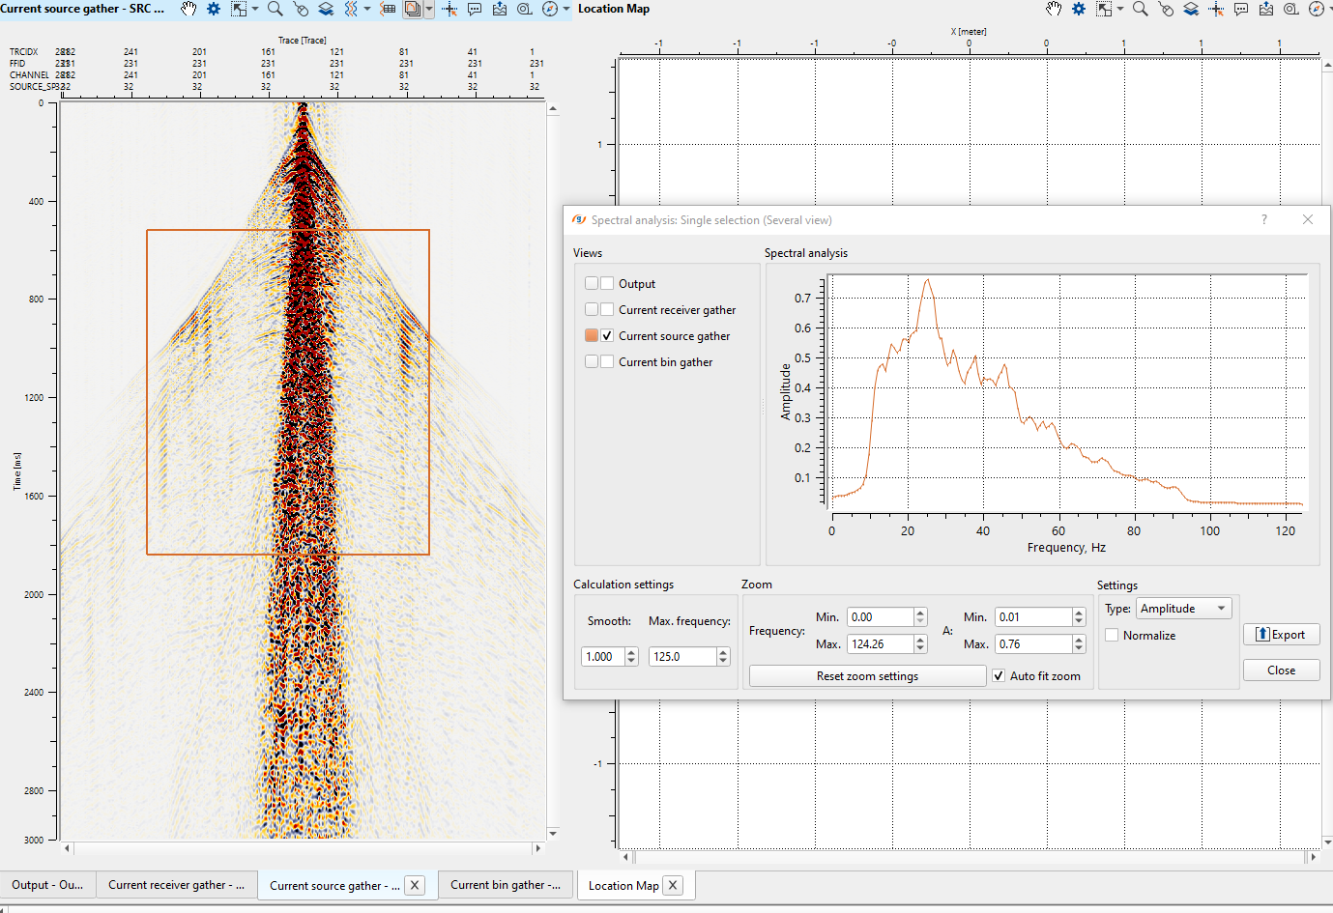This screenshot has height=913, width=1333.
Task: Open the Type Amplitude dropdown
Action: point(1183,609)
